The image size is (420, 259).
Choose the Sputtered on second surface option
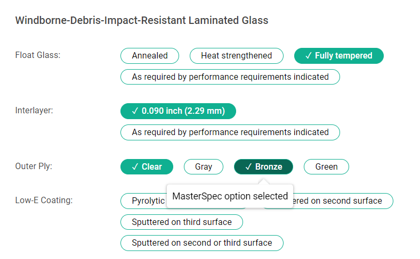coord(341,201)
